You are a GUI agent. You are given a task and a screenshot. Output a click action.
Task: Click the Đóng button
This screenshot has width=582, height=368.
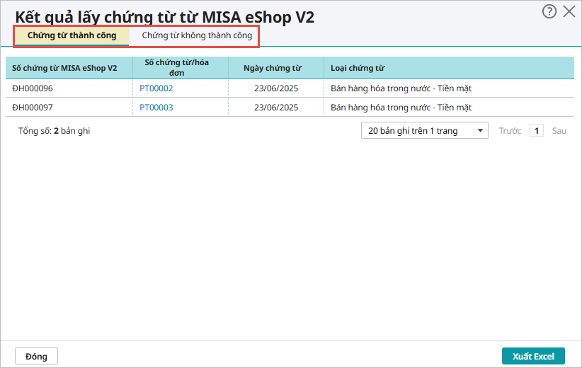[x=36, y=356]
